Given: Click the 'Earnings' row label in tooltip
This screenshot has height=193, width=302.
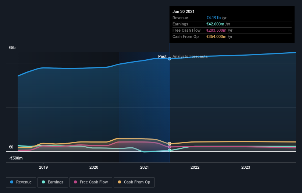Looking at the screenshot, I should (x=180, y=24).
